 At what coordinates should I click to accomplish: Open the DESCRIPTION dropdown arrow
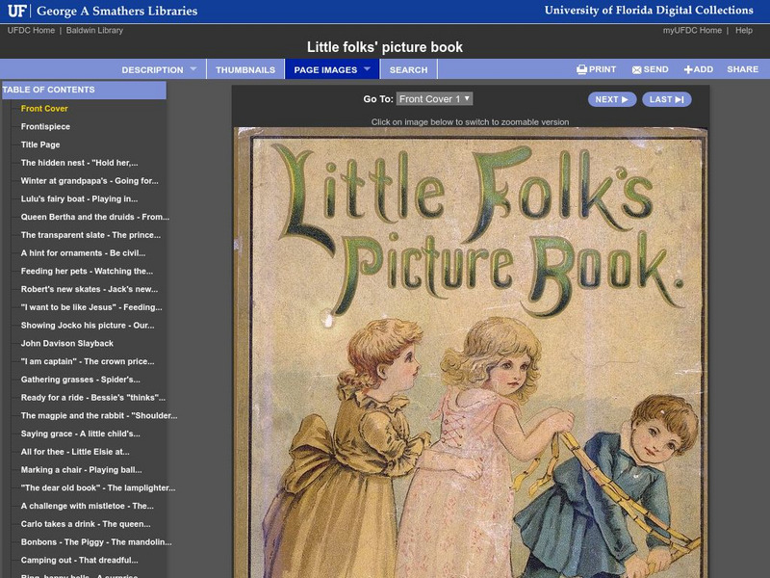point(192,69)
